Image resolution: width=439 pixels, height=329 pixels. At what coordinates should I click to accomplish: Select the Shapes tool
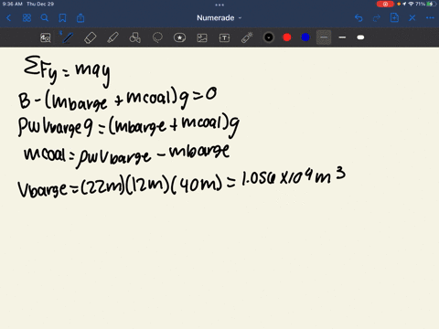[135, 37]
